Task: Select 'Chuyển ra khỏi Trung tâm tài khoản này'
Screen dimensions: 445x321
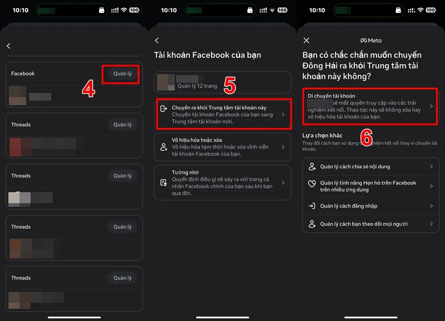Action: pyautogui.click(x=223, y=115)
